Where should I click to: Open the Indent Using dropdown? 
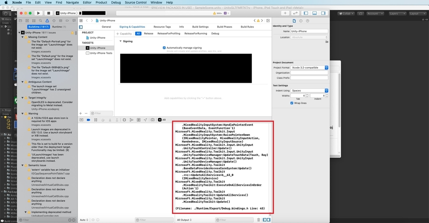[309, 91]
